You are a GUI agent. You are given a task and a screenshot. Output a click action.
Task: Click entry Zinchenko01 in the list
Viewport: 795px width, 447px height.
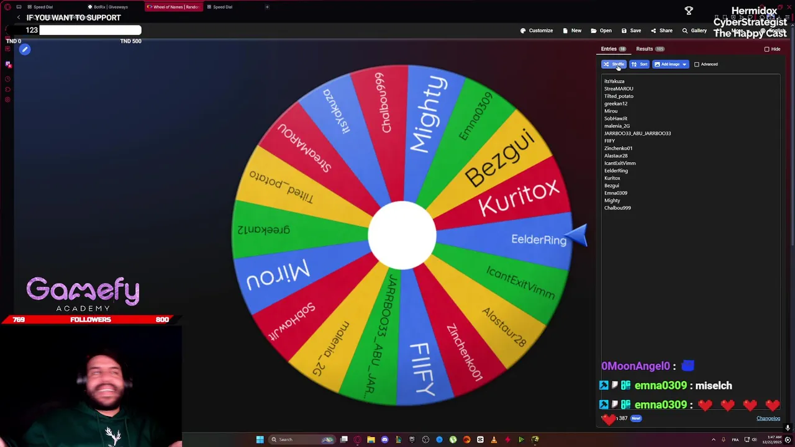618,148
